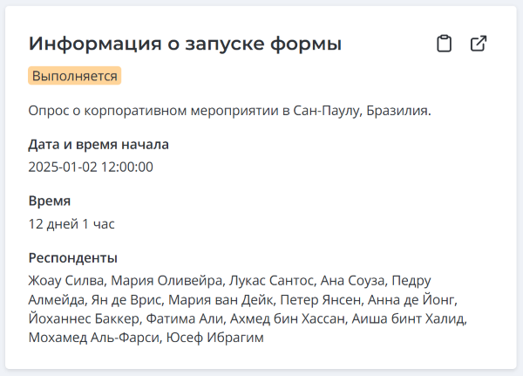The height and width of the screenshot is (376, 523).
Task: Click respondent name Жоау Силва
Action: pyautogui.click(x=66, y=281)
